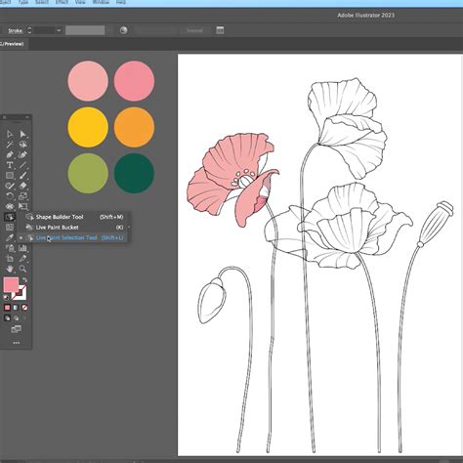Click the Expand button in control bar

coord(194,30)
